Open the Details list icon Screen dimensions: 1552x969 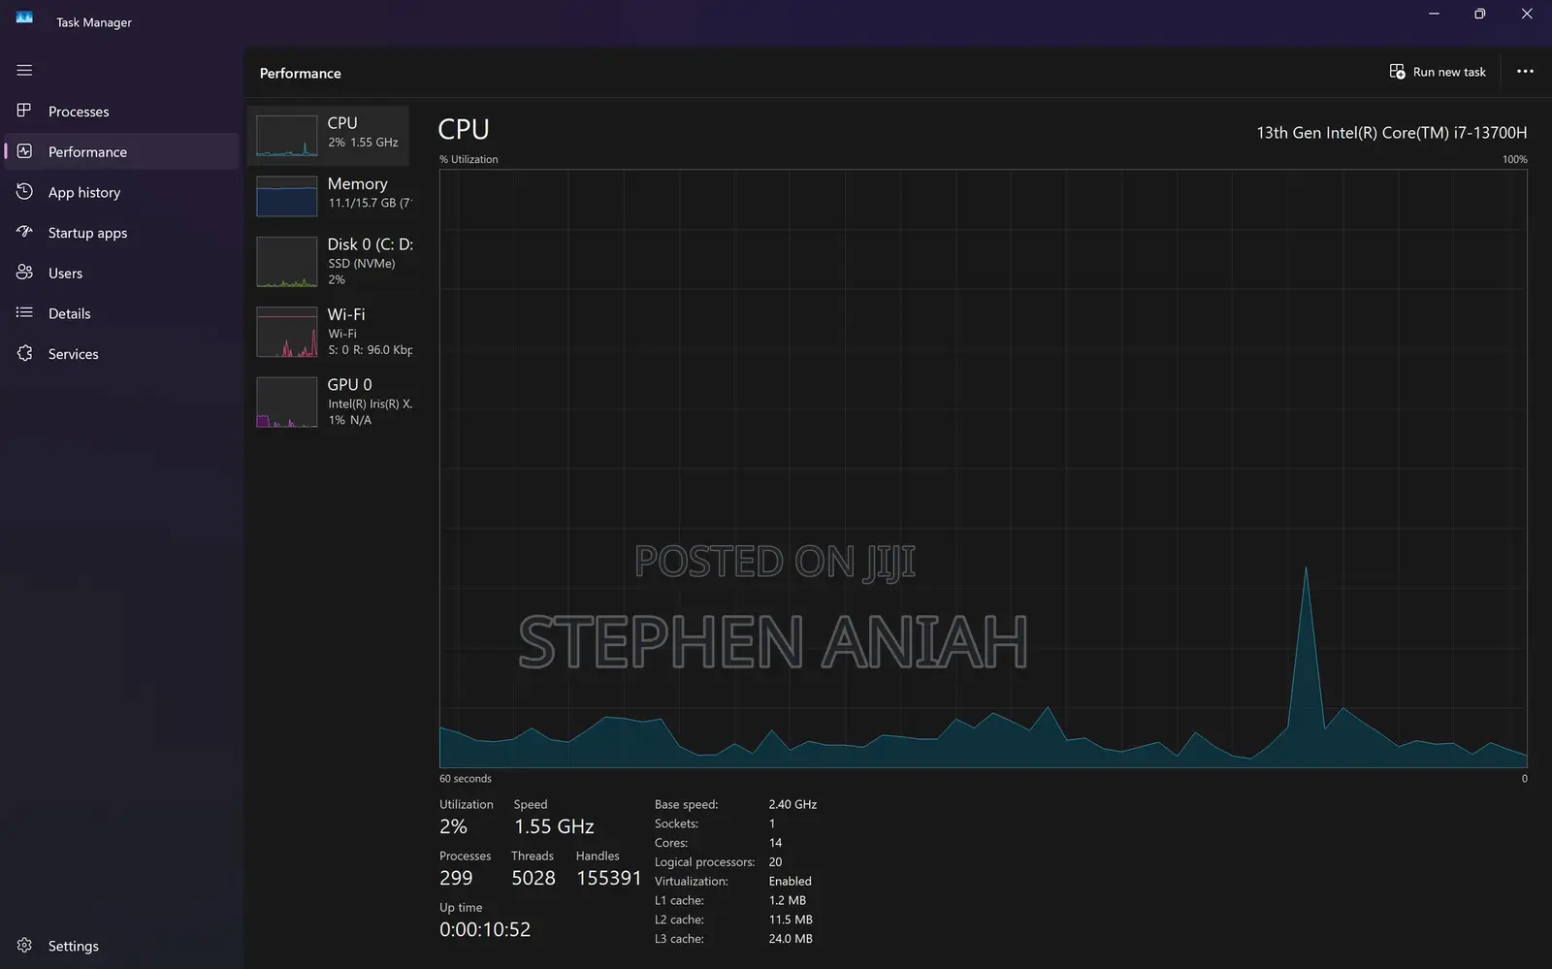click(24, 312)
